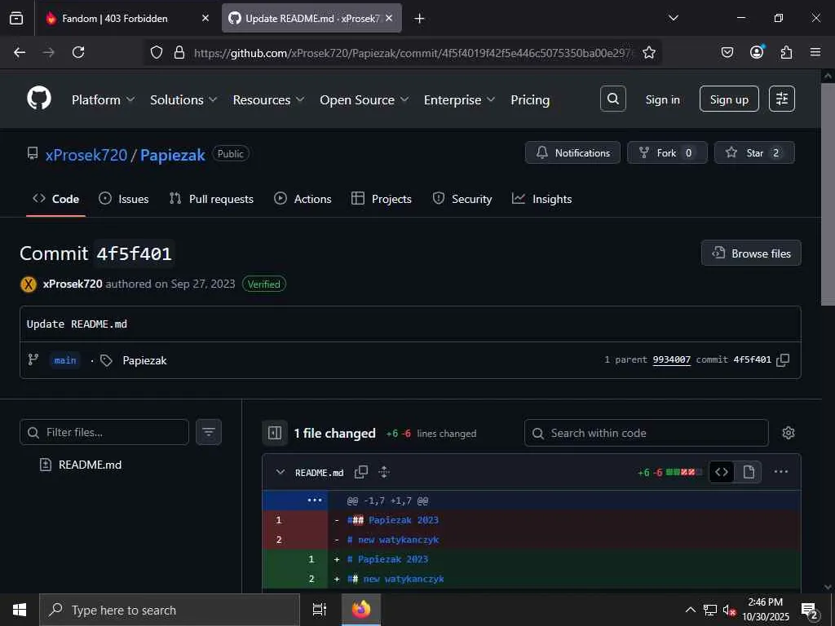Open the Issues tab

click(x=124, y=199)
